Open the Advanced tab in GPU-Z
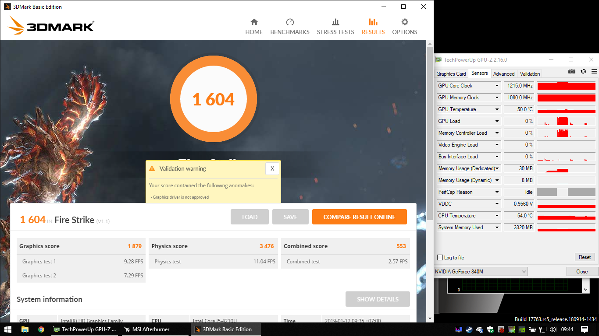Image resolution: width=599 pixels, height=336 pixels. click(x=504, y=74)
